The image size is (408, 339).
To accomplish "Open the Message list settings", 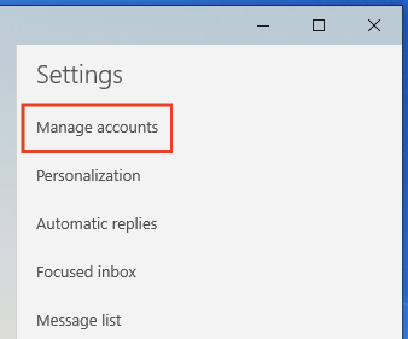I will [78, 320].
